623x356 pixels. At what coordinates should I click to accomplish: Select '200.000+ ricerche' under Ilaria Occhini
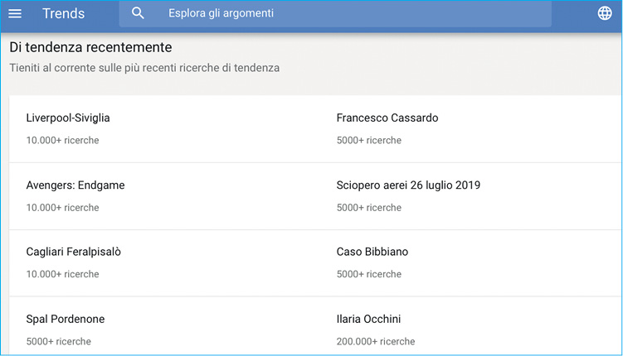pyautogui.click(x=376, y=342)
